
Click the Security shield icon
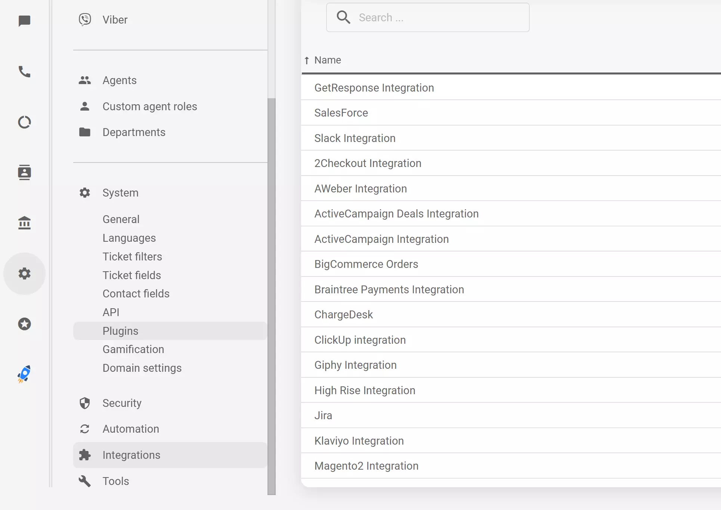pos(84,403)
